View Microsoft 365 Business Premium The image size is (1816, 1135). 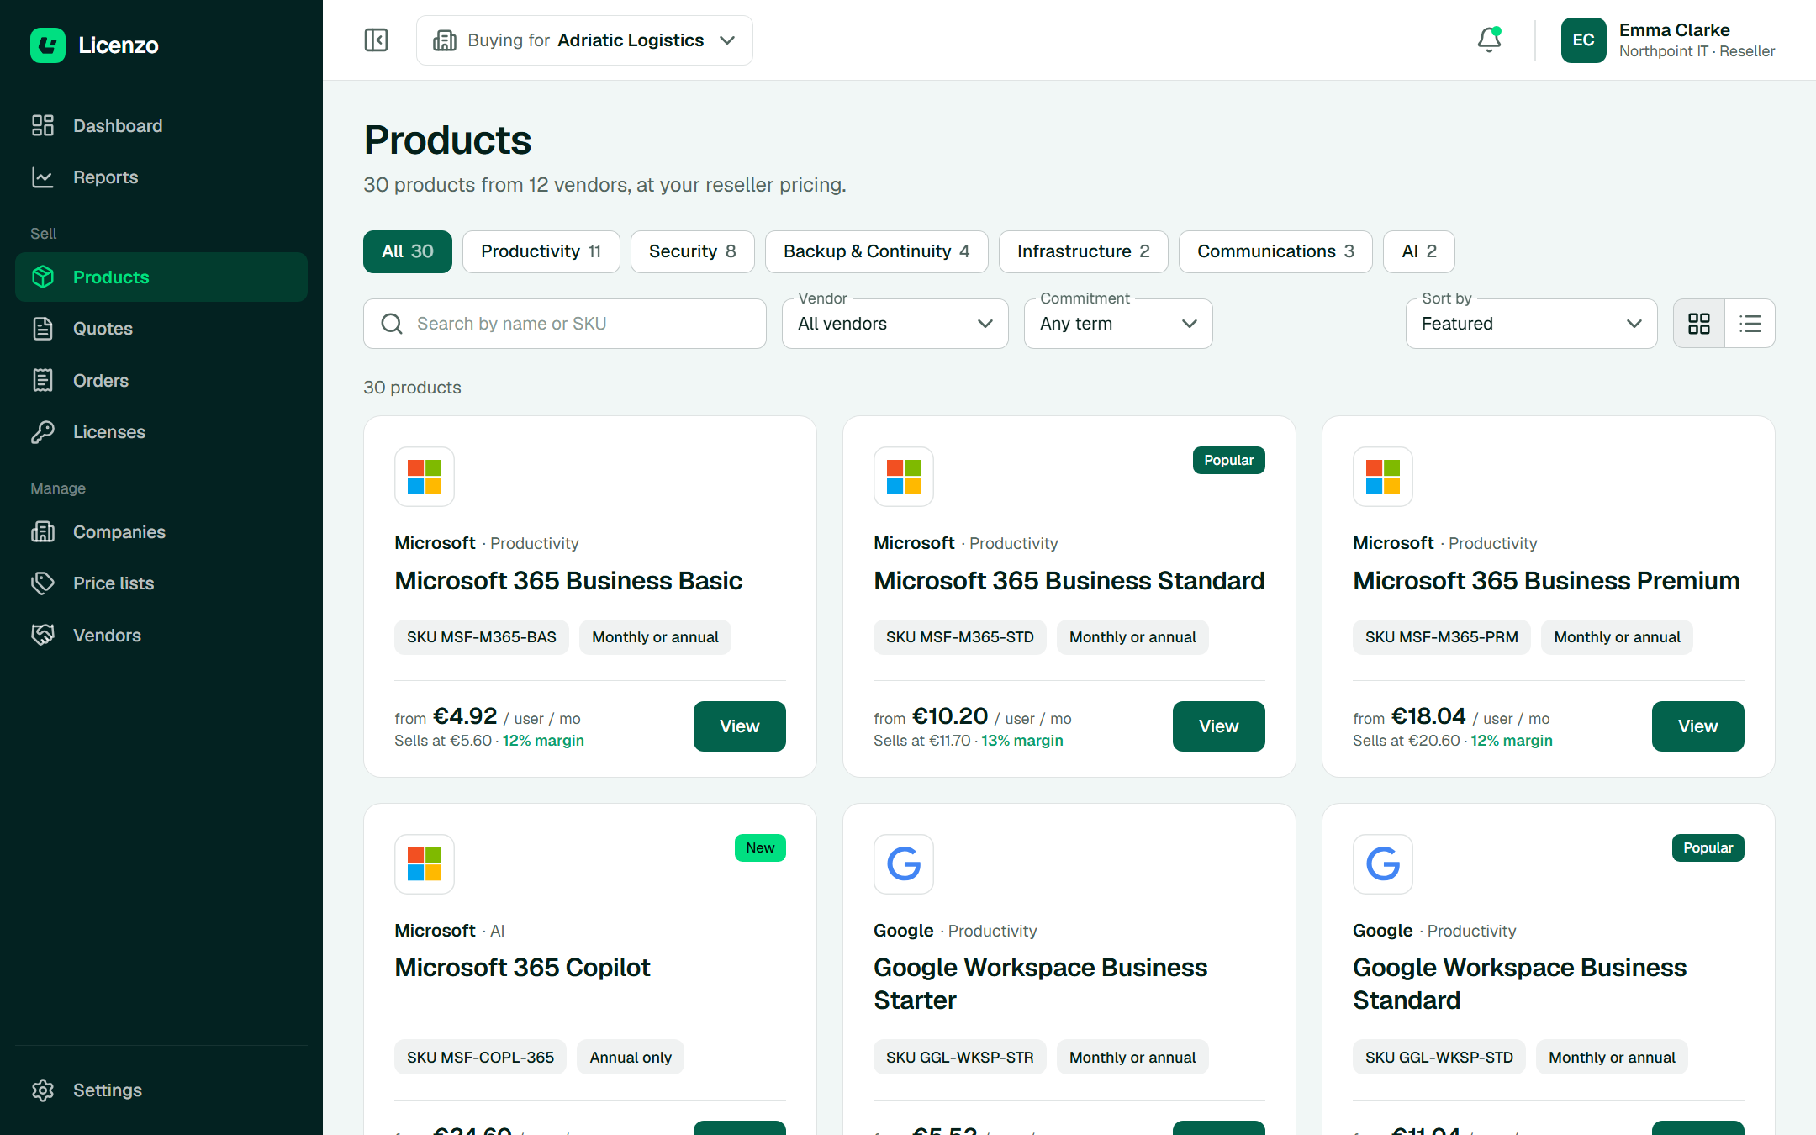click(1698, 726)
